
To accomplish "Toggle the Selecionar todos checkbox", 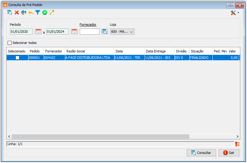I will pos(10,43).
